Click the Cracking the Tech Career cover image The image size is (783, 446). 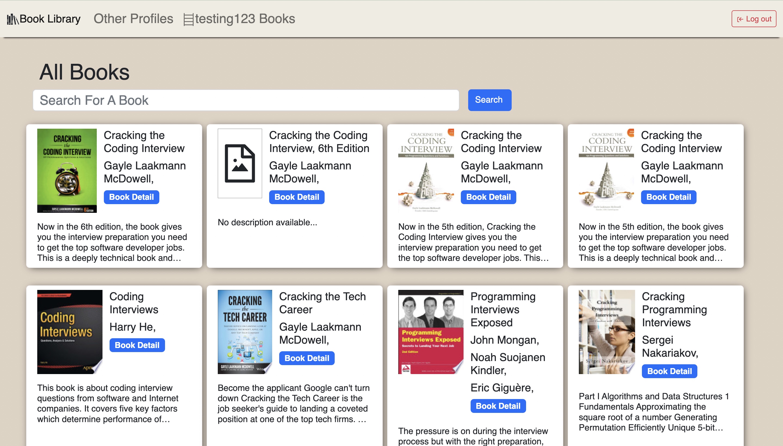(x=245, y=332)
